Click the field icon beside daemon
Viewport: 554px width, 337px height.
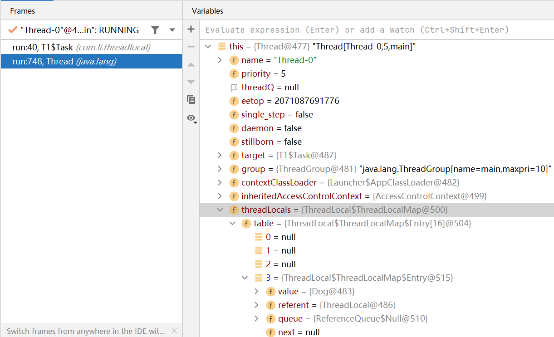point(234,128)
